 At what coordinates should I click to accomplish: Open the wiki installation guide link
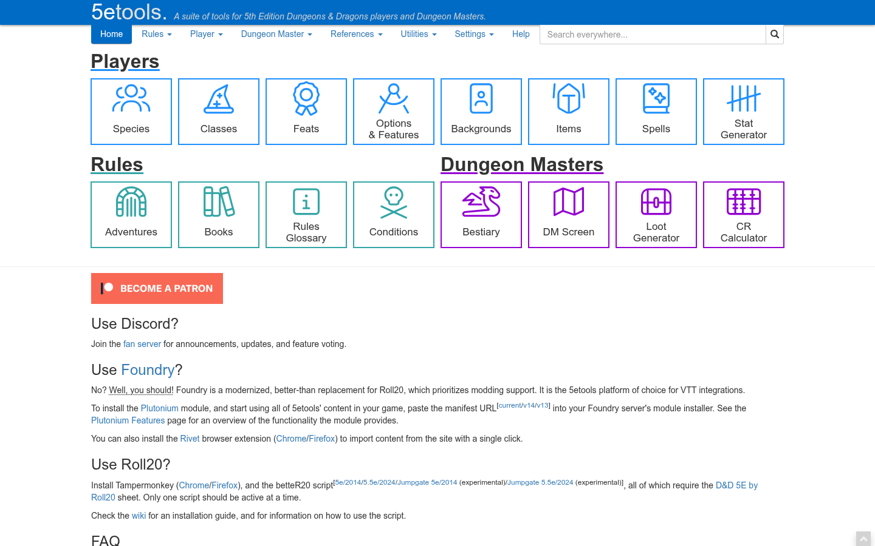pyautogui.click(x=139, y=516)
